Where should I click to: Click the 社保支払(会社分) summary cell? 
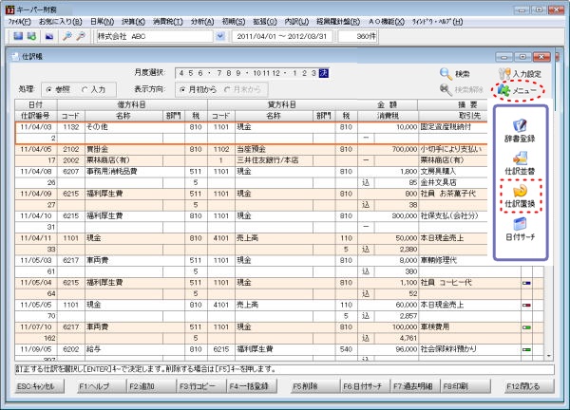tap(452, 216)
